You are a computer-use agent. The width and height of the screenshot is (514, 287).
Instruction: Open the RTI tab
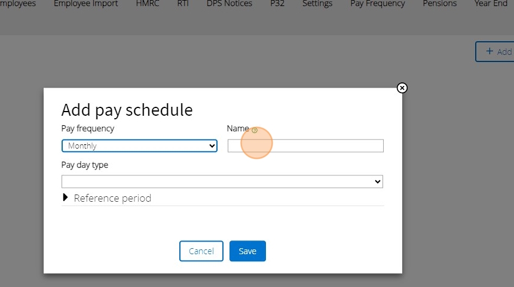183,4
